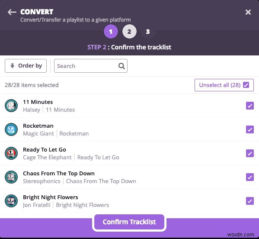The width and height of the screenshot is (259, 239).
Task: Select step 2 circle
Action: tap(129, 32)
